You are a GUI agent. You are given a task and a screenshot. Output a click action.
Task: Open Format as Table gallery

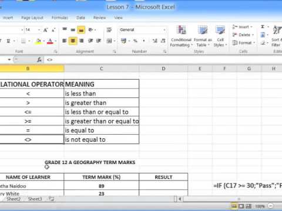tap(203, 36)
